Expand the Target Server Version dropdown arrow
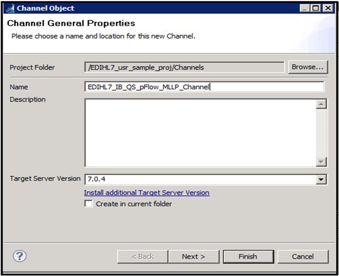This screenshot has width=339, height=276. pos(321,179)
